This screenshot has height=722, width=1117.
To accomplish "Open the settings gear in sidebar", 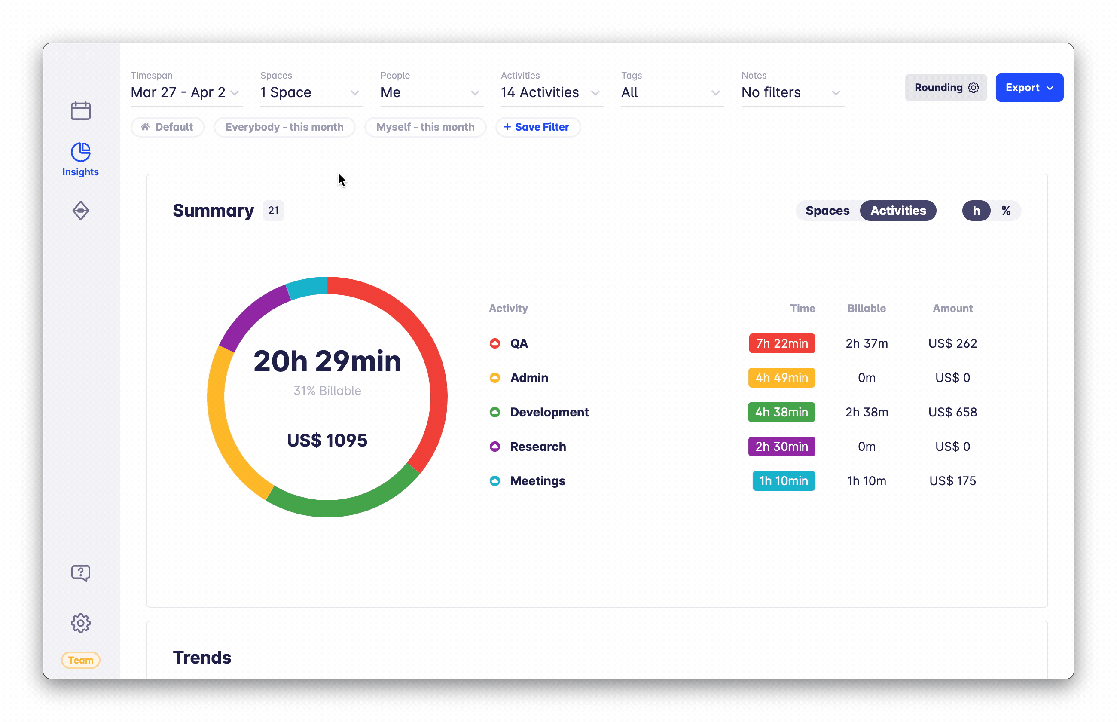I will pyautogui.click(x=81, y=623).
